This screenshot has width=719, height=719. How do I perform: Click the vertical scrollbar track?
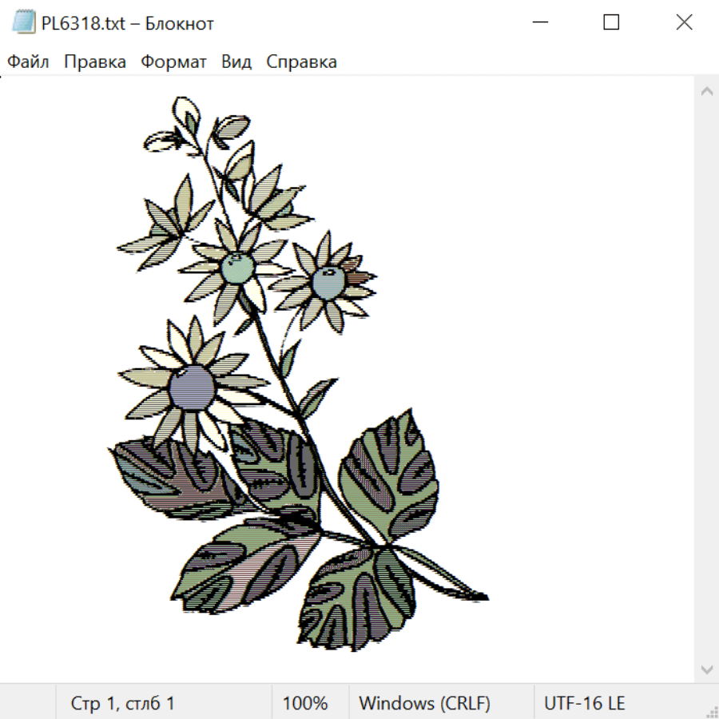point(707,379)
